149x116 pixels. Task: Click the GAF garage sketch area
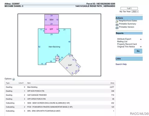70,65
